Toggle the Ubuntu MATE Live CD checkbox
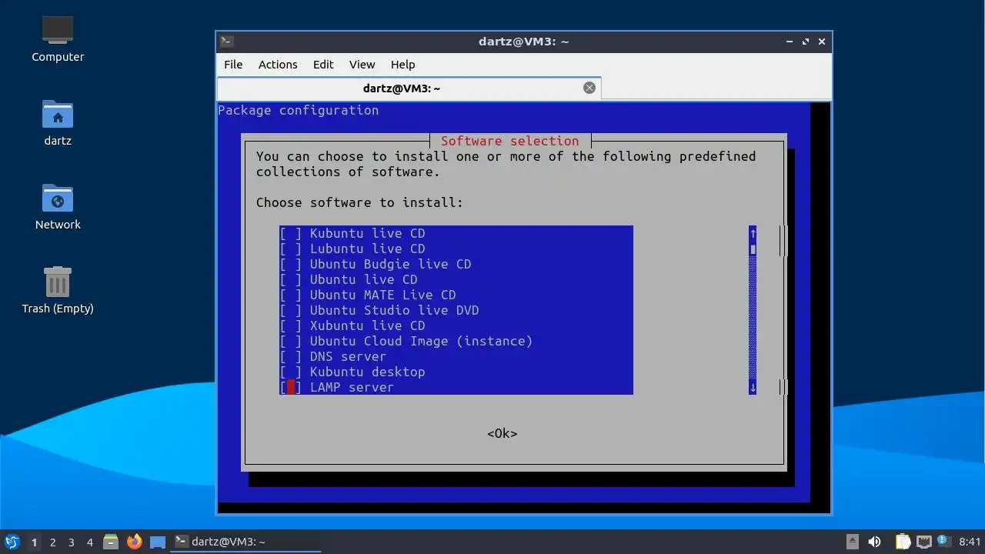This screenshot has width=985, height=554. click(x=291, y=295)
